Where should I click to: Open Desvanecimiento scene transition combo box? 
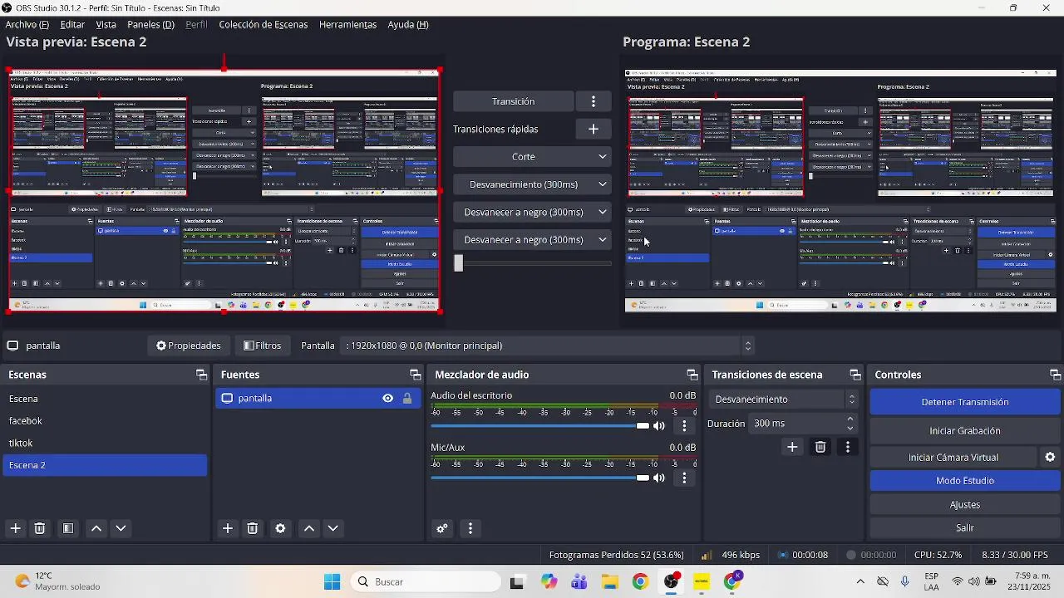(x=784, y=399)
